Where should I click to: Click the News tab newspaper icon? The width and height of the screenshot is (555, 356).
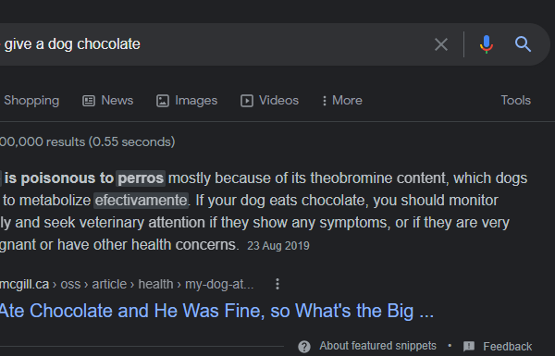coord(89,101)
